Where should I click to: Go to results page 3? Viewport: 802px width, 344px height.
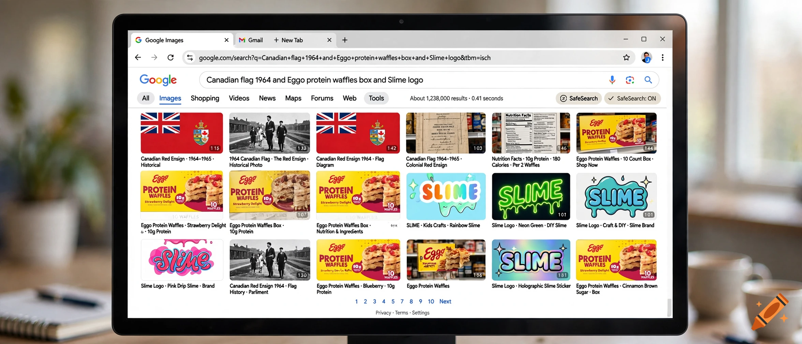[x=374, y=301]
